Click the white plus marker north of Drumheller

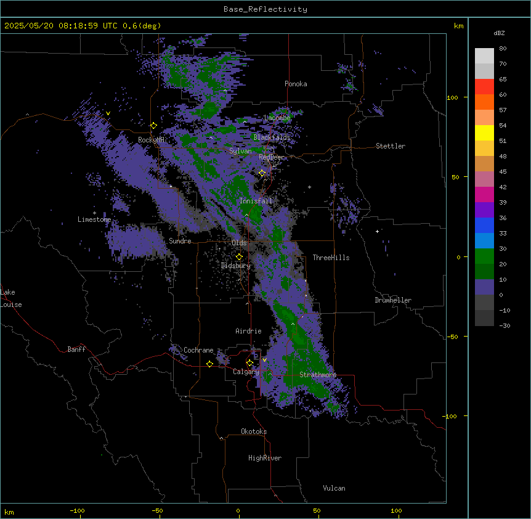click(377, 231)
